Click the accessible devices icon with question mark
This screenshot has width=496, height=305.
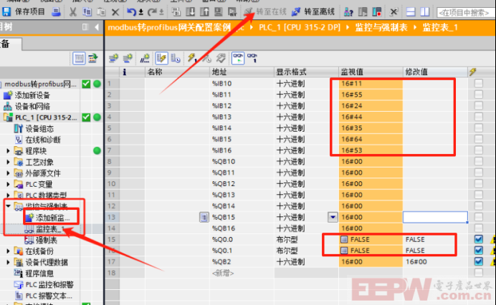point(348,12)
